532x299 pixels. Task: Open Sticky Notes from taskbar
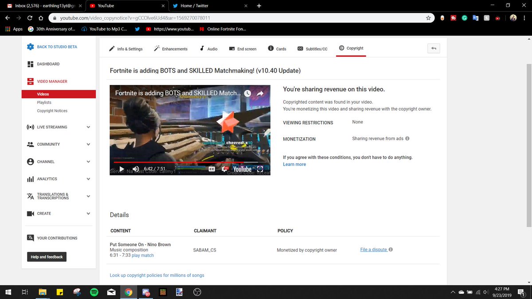(59, 292)
